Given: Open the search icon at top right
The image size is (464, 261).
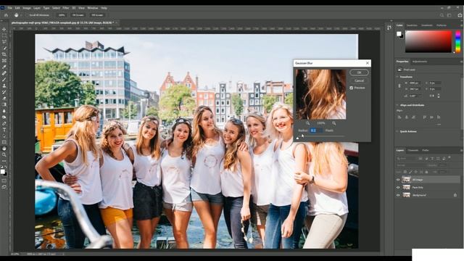Looking at the screenshot, I should coord(442,15).
